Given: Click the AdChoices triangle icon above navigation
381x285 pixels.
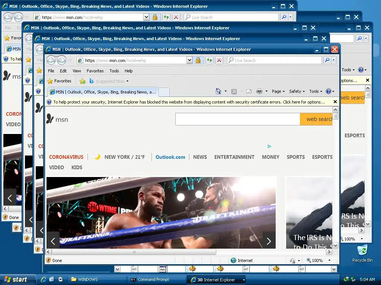Looking at the screenshot, I should 269,146.
